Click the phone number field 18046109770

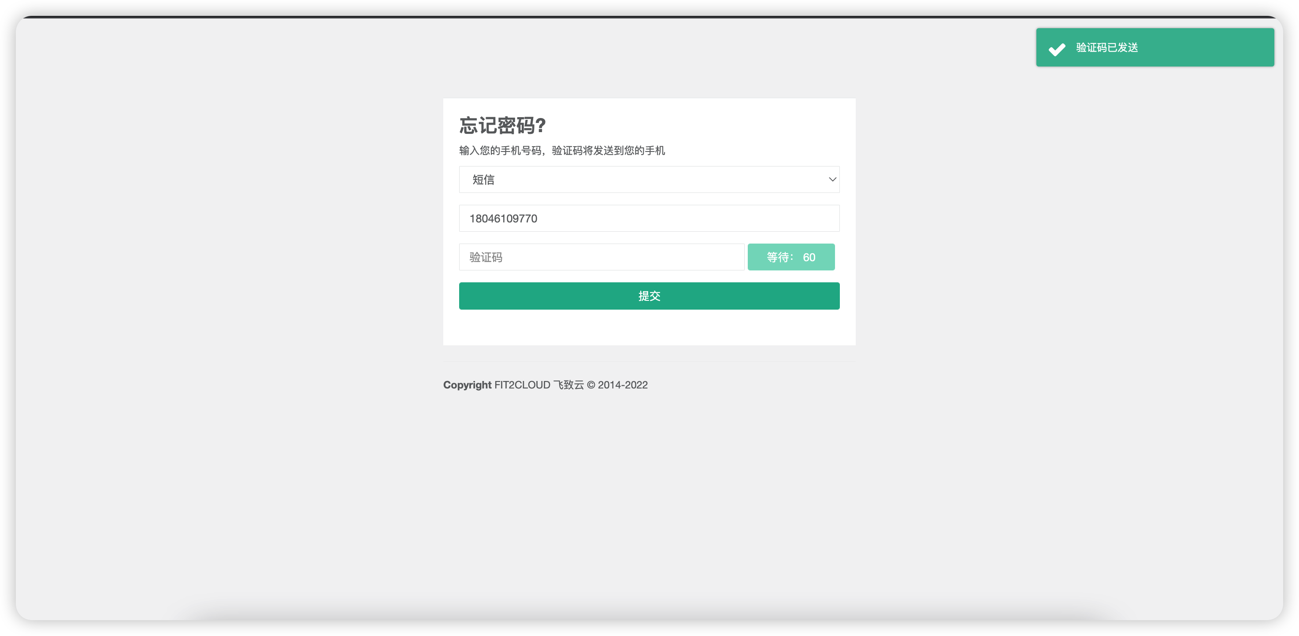tap(649, 218)
